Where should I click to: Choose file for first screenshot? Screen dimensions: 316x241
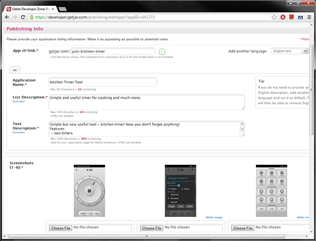(61, 228)
